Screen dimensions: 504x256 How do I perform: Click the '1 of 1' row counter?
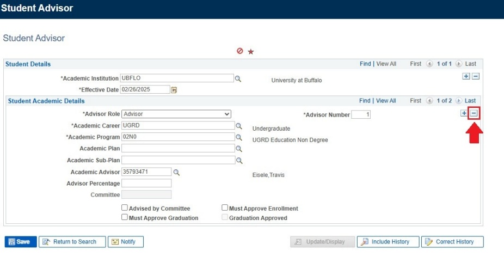[x=444, y=64]
